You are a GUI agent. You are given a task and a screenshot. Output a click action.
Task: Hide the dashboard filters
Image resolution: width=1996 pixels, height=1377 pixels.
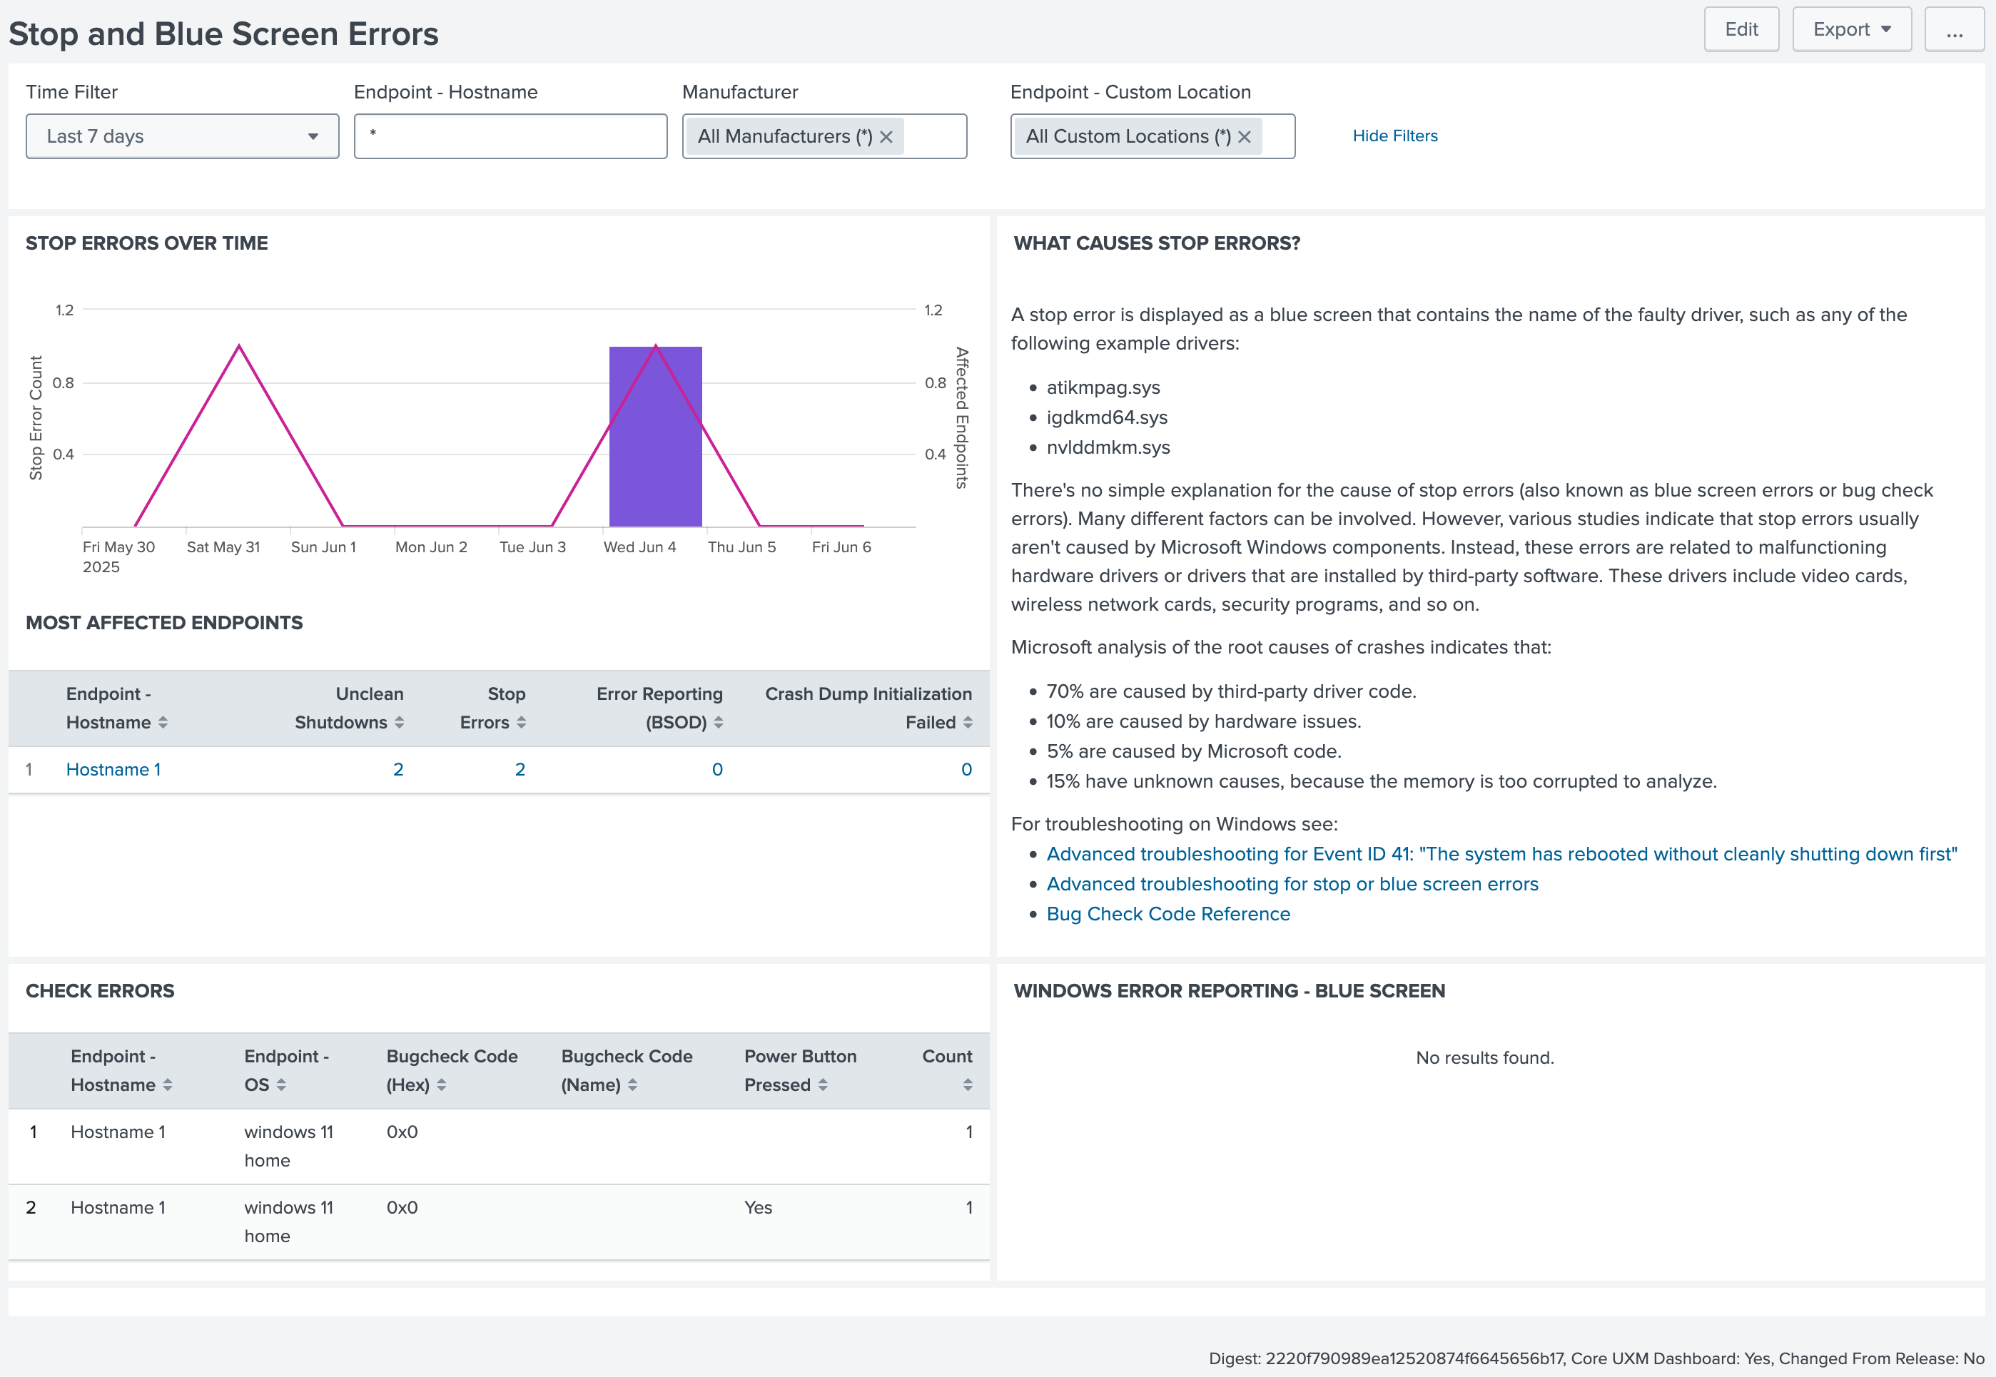pos(1394,136)
